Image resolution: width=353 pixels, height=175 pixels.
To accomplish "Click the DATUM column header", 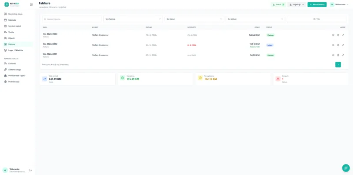I will click(149, 27).
